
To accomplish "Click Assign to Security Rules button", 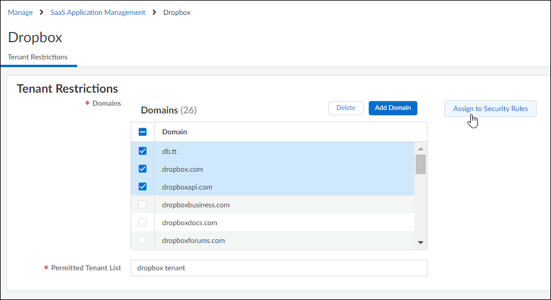I will 490,109.
